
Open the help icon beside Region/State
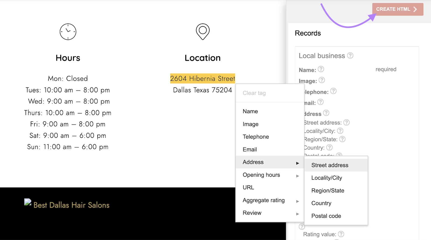point(342,139)
